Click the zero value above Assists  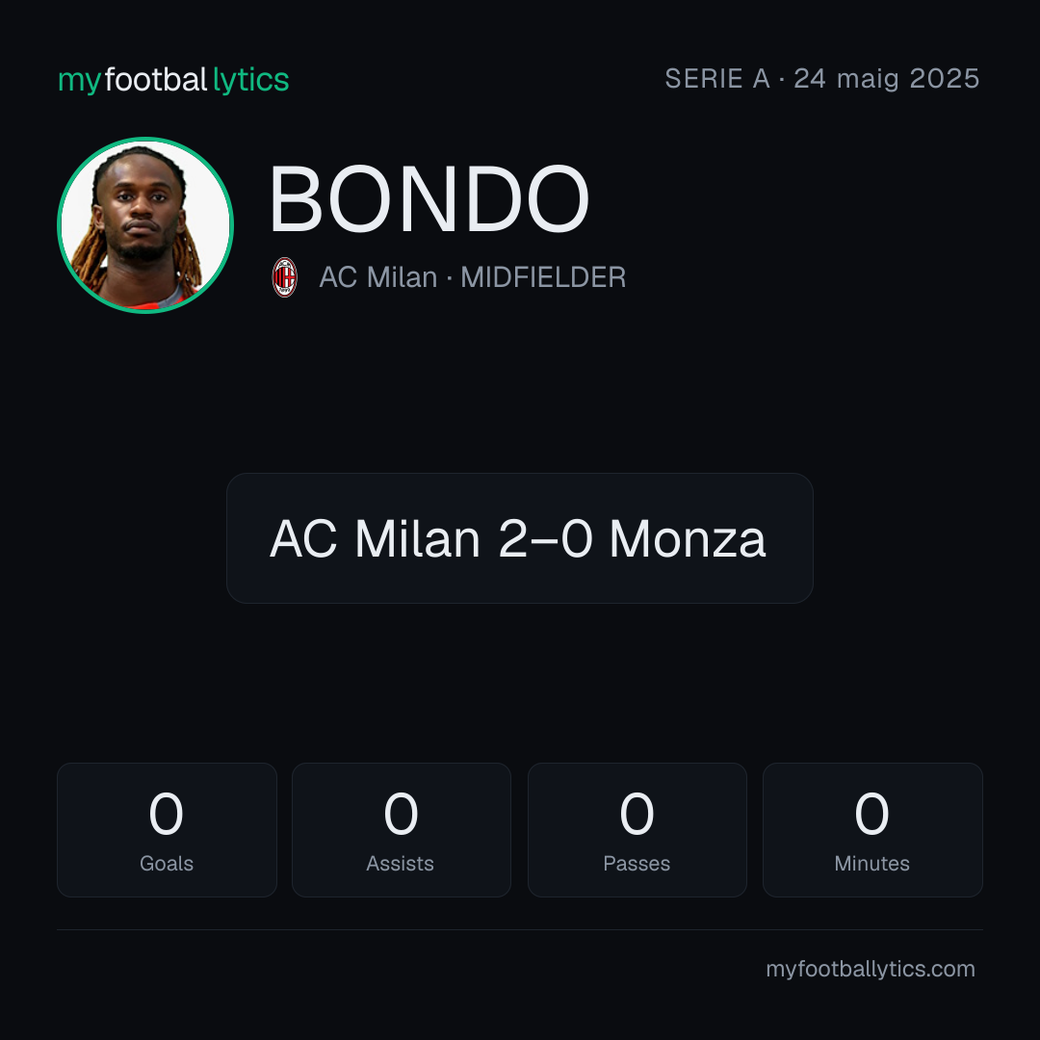coord(401,814)
